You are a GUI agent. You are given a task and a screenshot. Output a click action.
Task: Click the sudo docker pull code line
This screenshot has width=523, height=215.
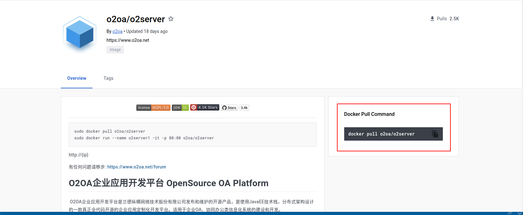click(110, 131)
